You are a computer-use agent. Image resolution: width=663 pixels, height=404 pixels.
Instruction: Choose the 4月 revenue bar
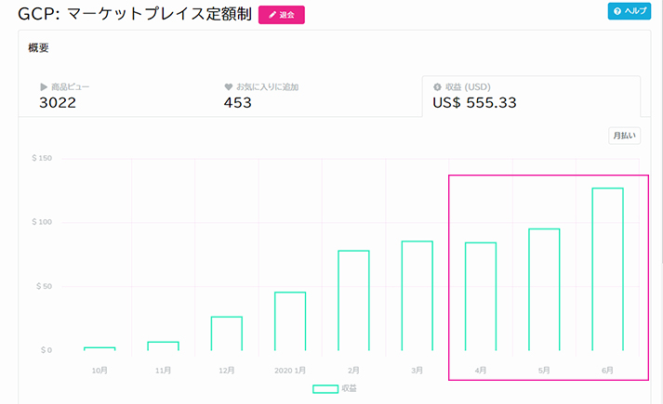(x=481, y=296)
